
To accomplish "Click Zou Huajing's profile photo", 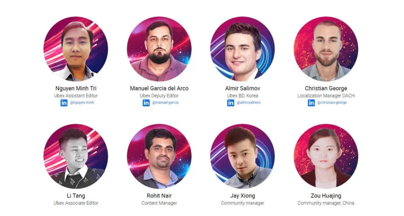I will [326, 156].
